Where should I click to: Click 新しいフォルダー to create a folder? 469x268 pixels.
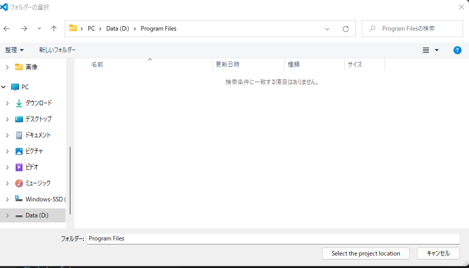(x=57, y=50)
